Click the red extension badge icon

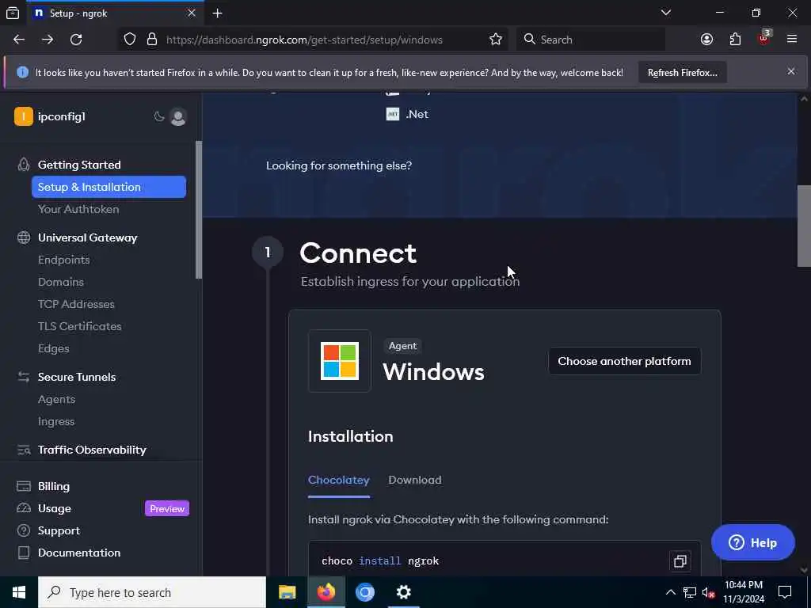(764, 38)
